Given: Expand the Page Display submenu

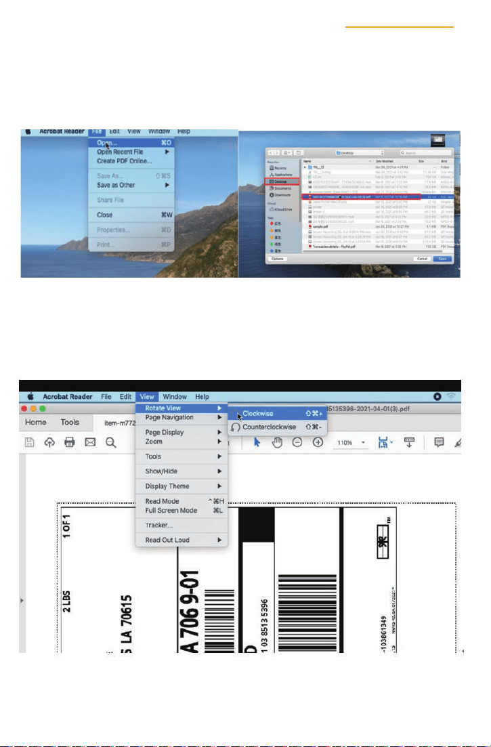Looking at the screenshot, I should [x=182, y=432].
